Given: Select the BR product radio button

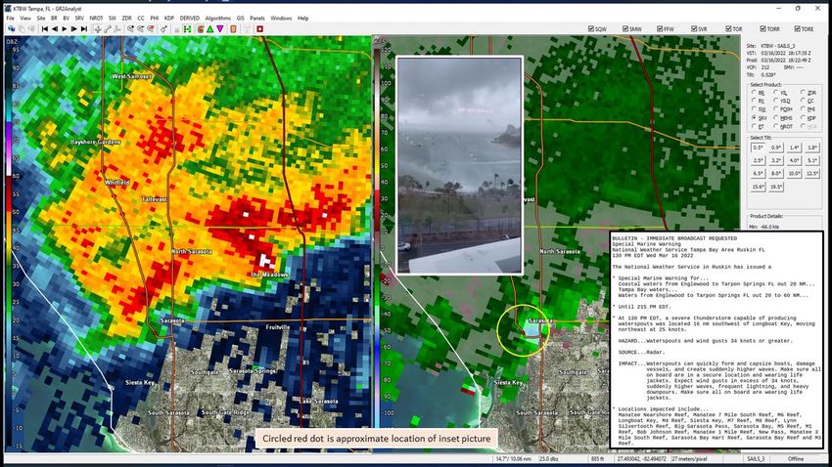Looking at the screenshot, I should pyautogui.click(x=754, y=92).
